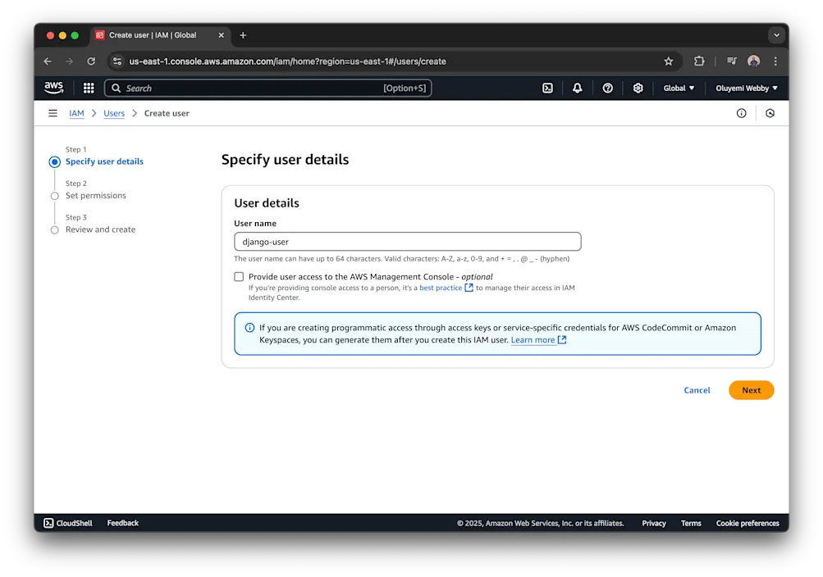Click the AWS logo in the navbar

click(x=53, y=88)
